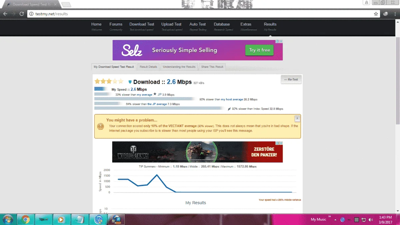This screenshot has width=400, height=225.
Task: Bookmark this page with the star icon
Action: point(376,14)
